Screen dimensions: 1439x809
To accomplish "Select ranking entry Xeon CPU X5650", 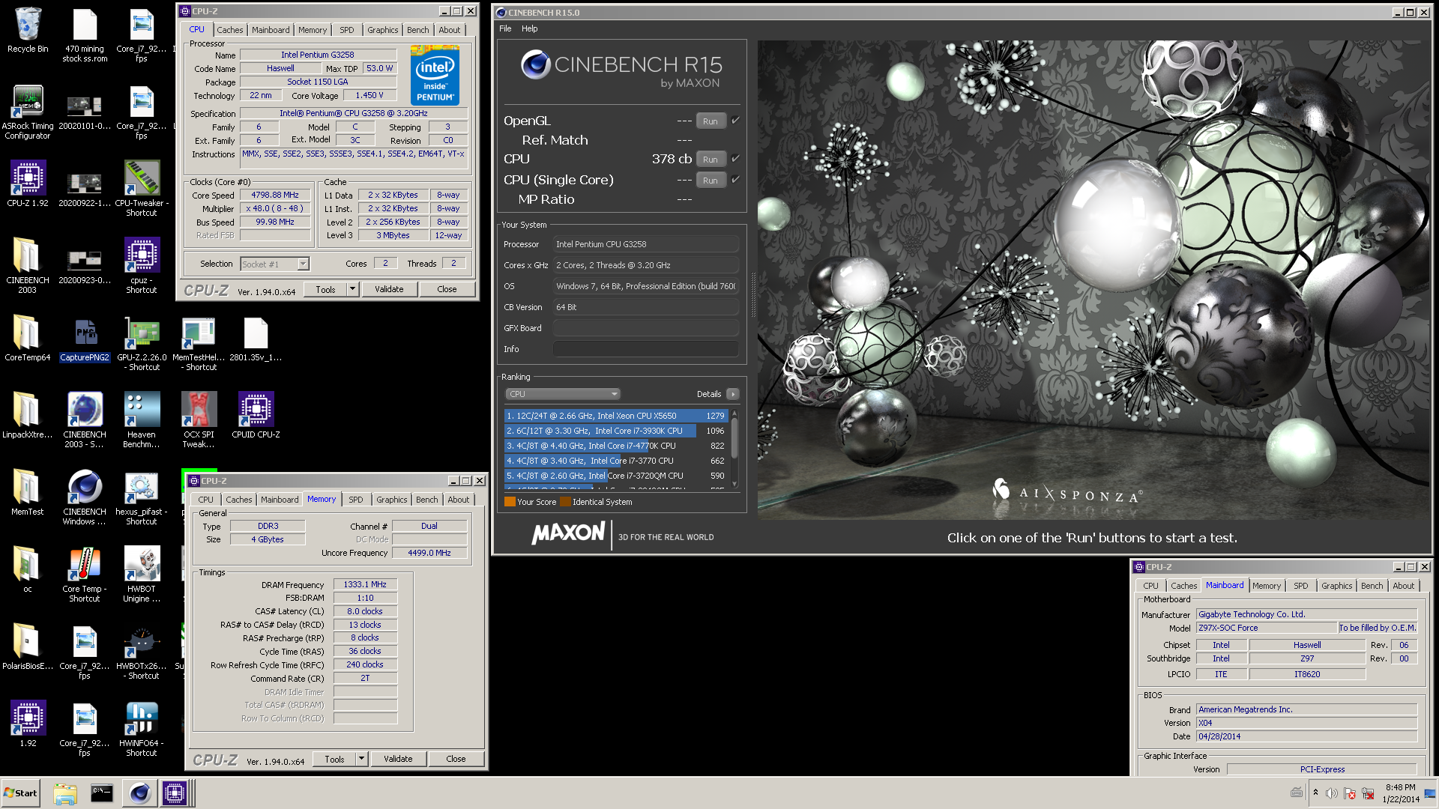I will [615, 416].
